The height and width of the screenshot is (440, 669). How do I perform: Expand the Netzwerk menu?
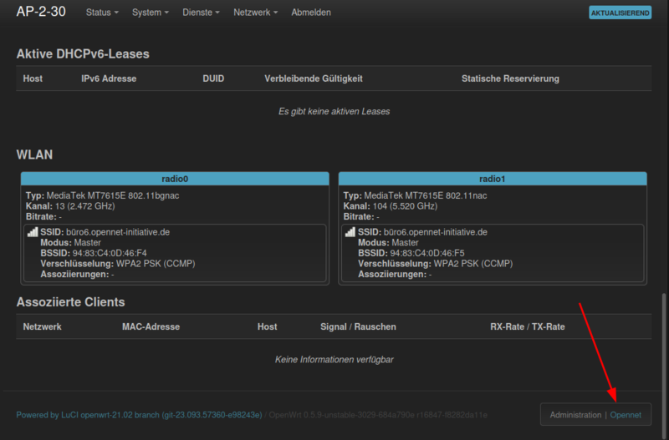255,13
